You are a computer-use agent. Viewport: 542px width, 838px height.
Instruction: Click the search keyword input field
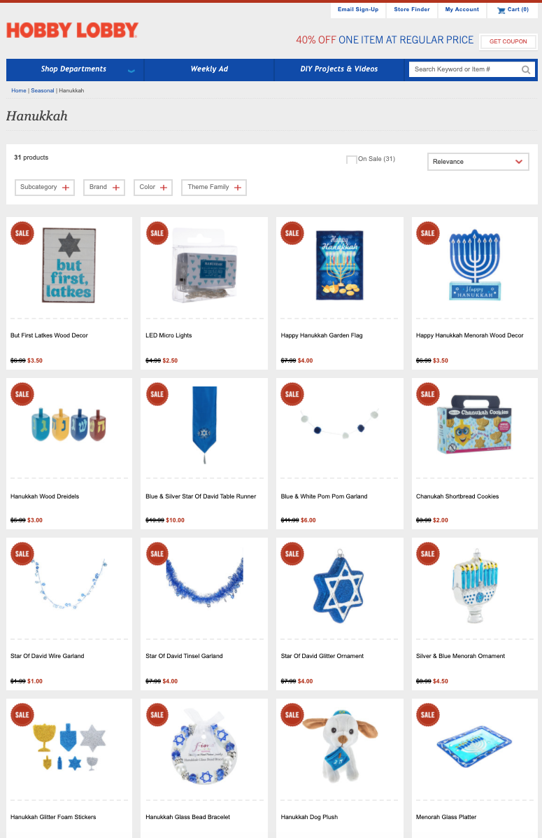tap(464, 69)
